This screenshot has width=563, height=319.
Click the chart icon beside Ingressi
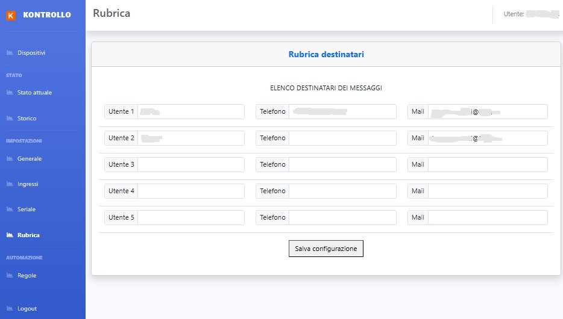[10, 184]
